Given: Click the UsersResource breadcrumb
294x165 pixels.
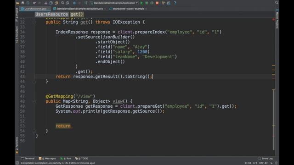Looking at the screenshot, I should [51, 14].
